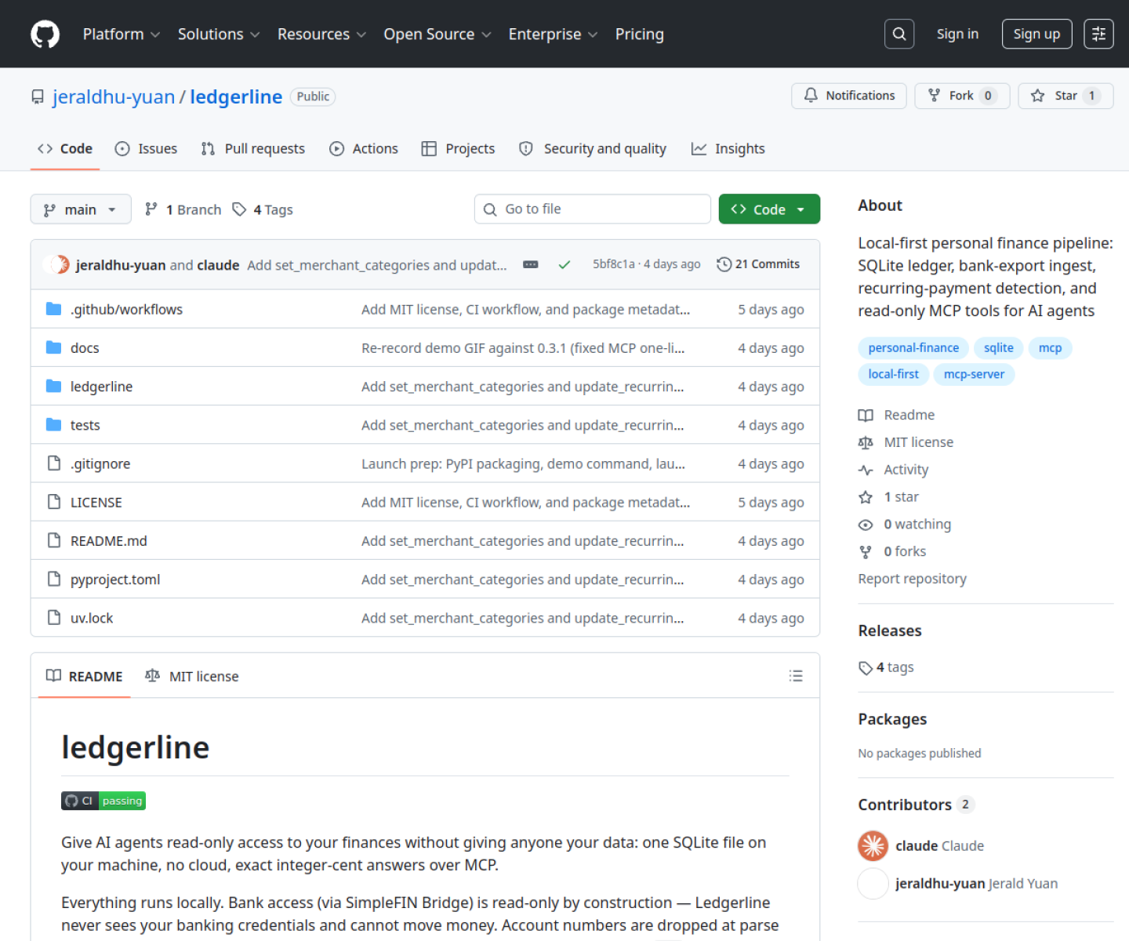Expand the Platform menu
Image resolution: width=1129 pixels, height=941 pixels.
tap(122, 35)
